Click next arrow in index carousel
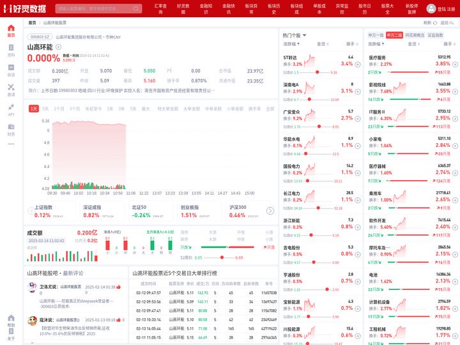This screenshot has width=460, height=345. click(270, 211)
